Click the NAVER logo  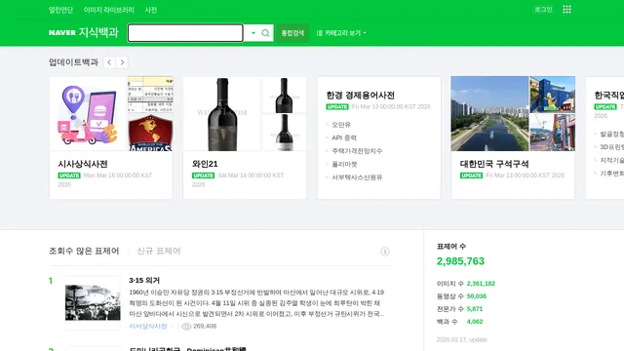coord(62,32)
